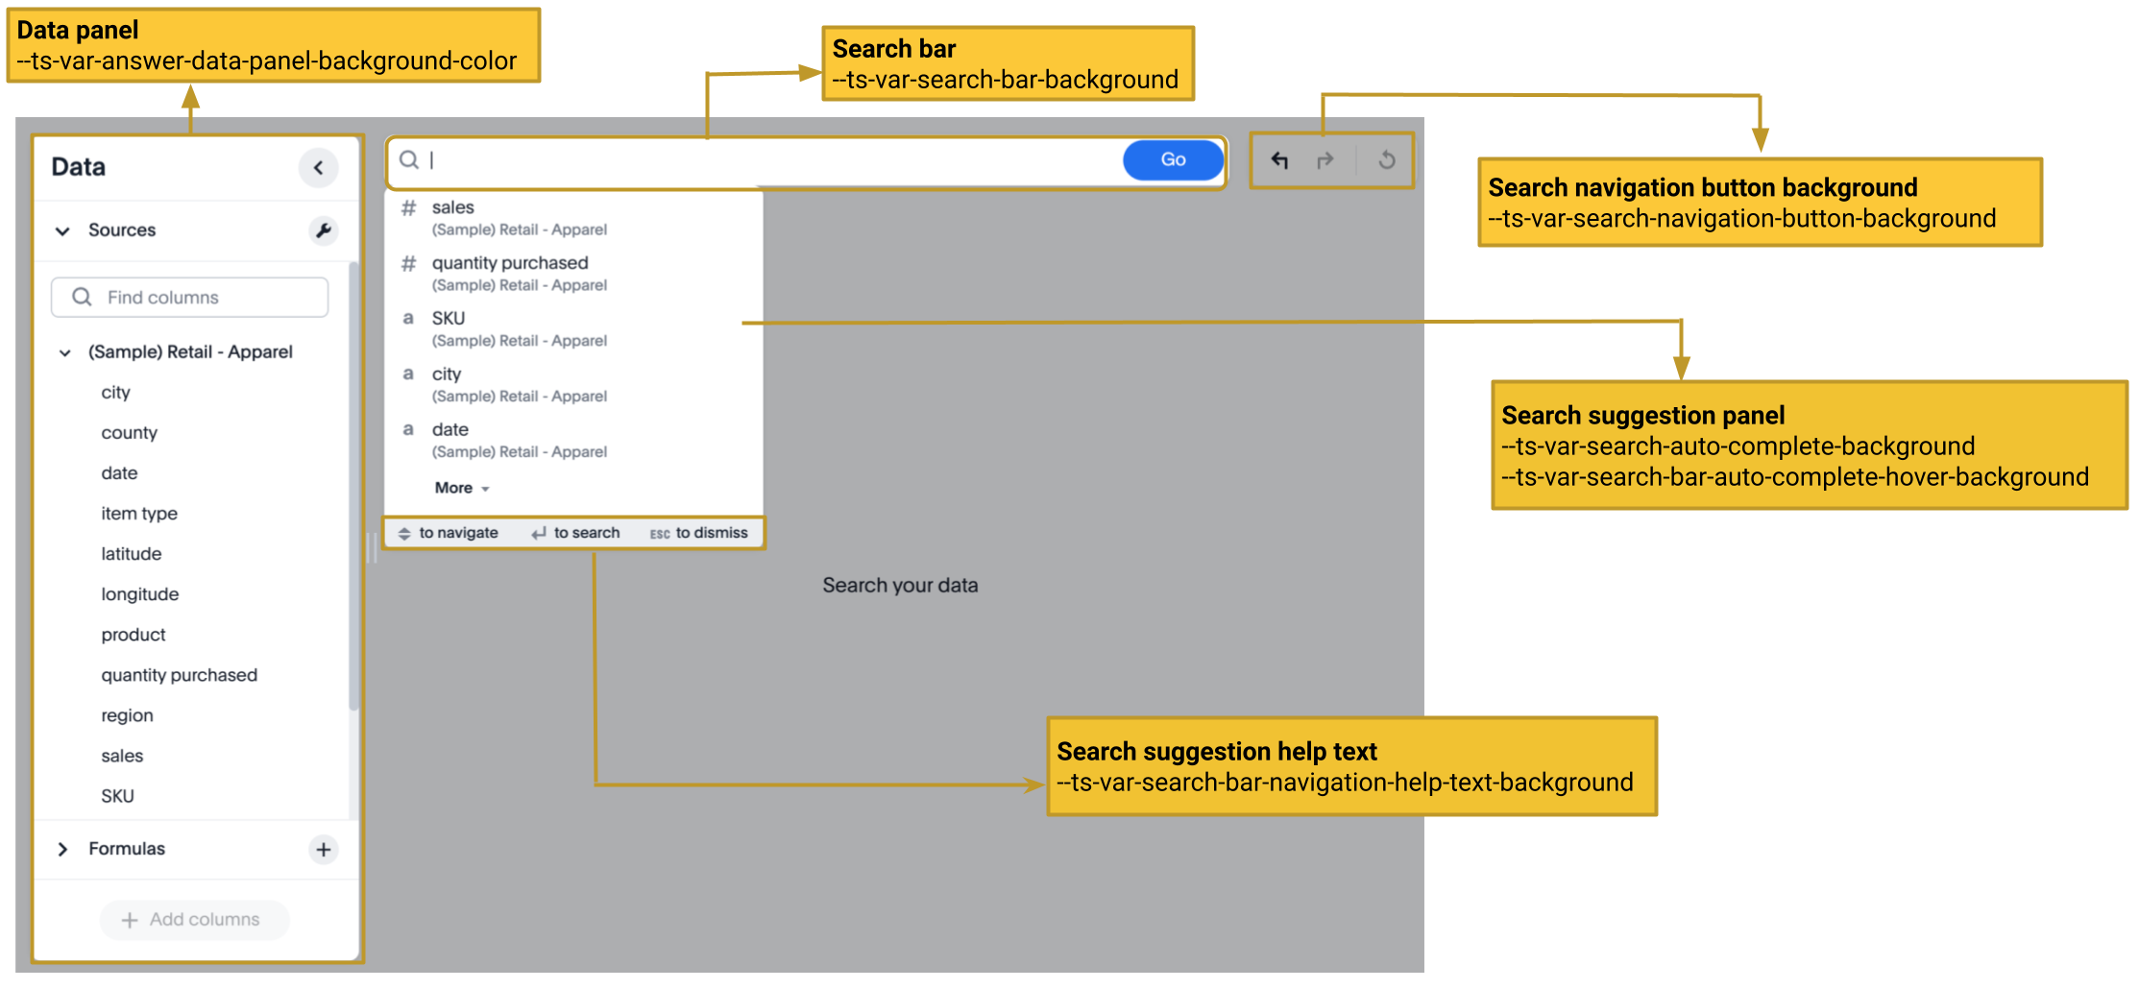Image resolution: width=2139 pixels, height=989 pixels.
Task: Click the plus icon next to Formulas
Action: (324, 849)
